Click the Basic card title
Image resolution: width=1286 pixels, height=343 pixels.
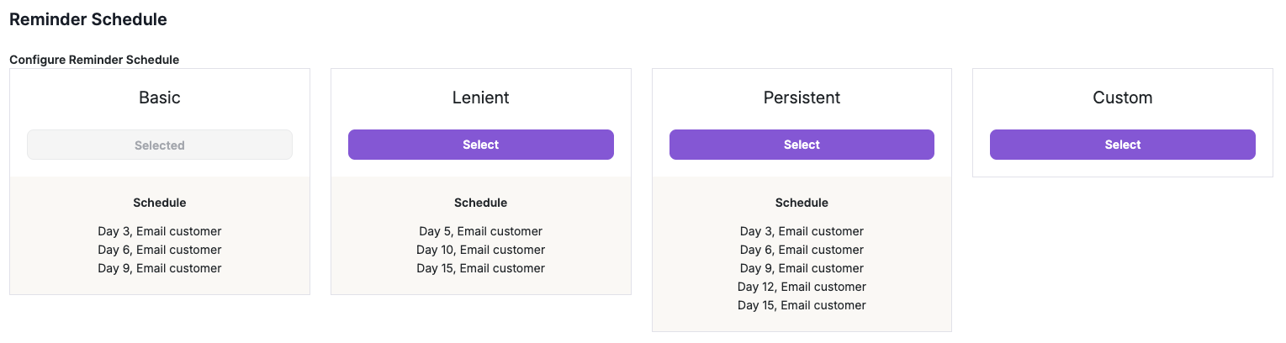(160, 98)
